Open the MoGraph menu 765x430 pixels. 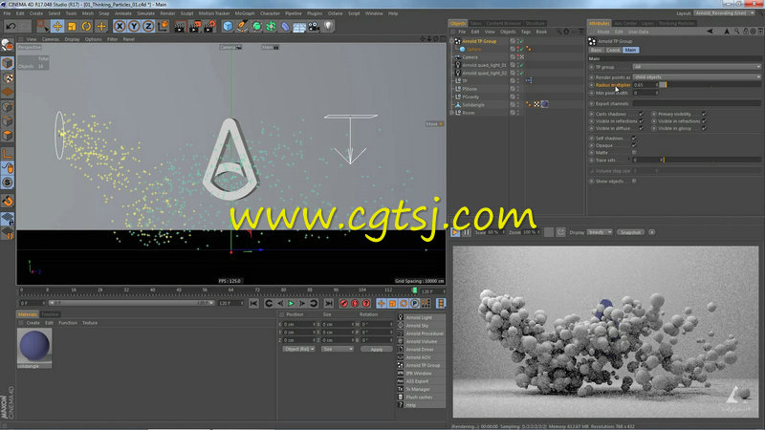pos(245,13)
